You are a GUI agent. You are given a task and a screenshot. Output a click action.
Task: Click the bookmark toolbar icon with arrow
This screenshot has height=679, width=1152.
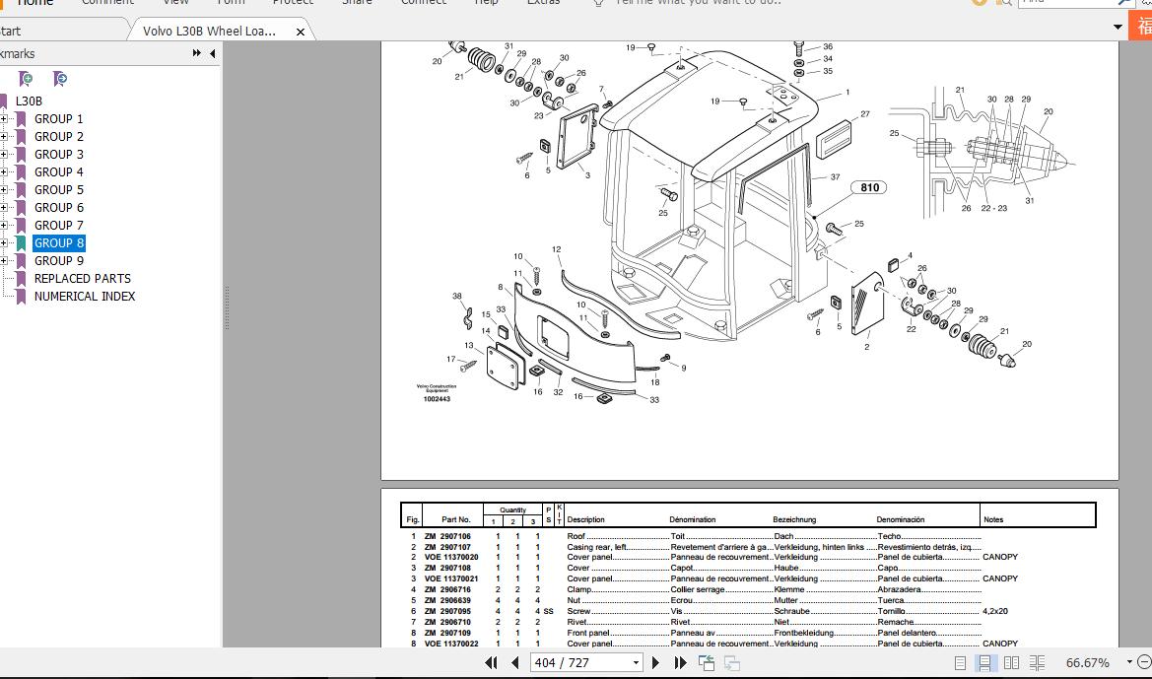[60, 79]
